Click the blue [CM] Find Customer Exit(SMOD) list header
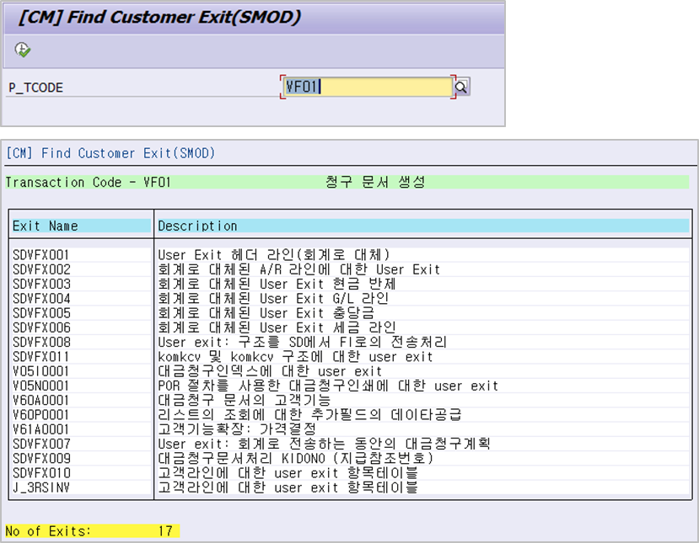 (x=110, y=153)
